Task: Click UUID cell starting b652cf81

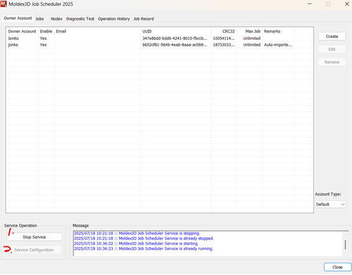Action: (x=174, y=45)
